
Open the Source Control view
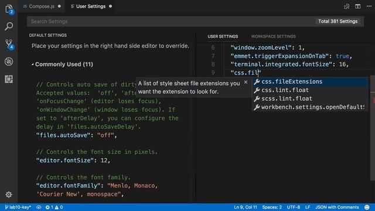tap(9, 45)
